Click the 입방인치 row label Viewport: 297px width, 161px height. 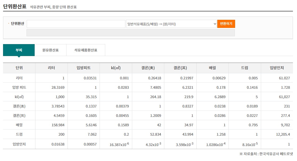click(19, 144)
